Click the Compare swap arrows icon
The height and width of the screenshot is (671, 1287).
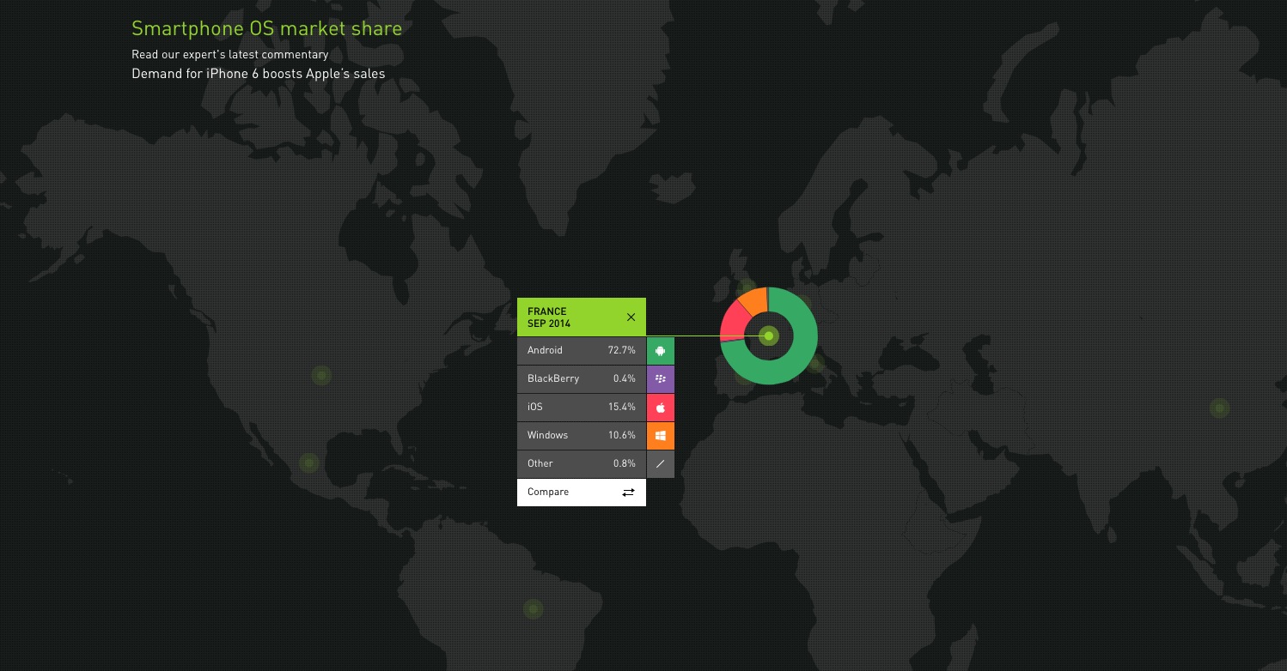(629, 493)
